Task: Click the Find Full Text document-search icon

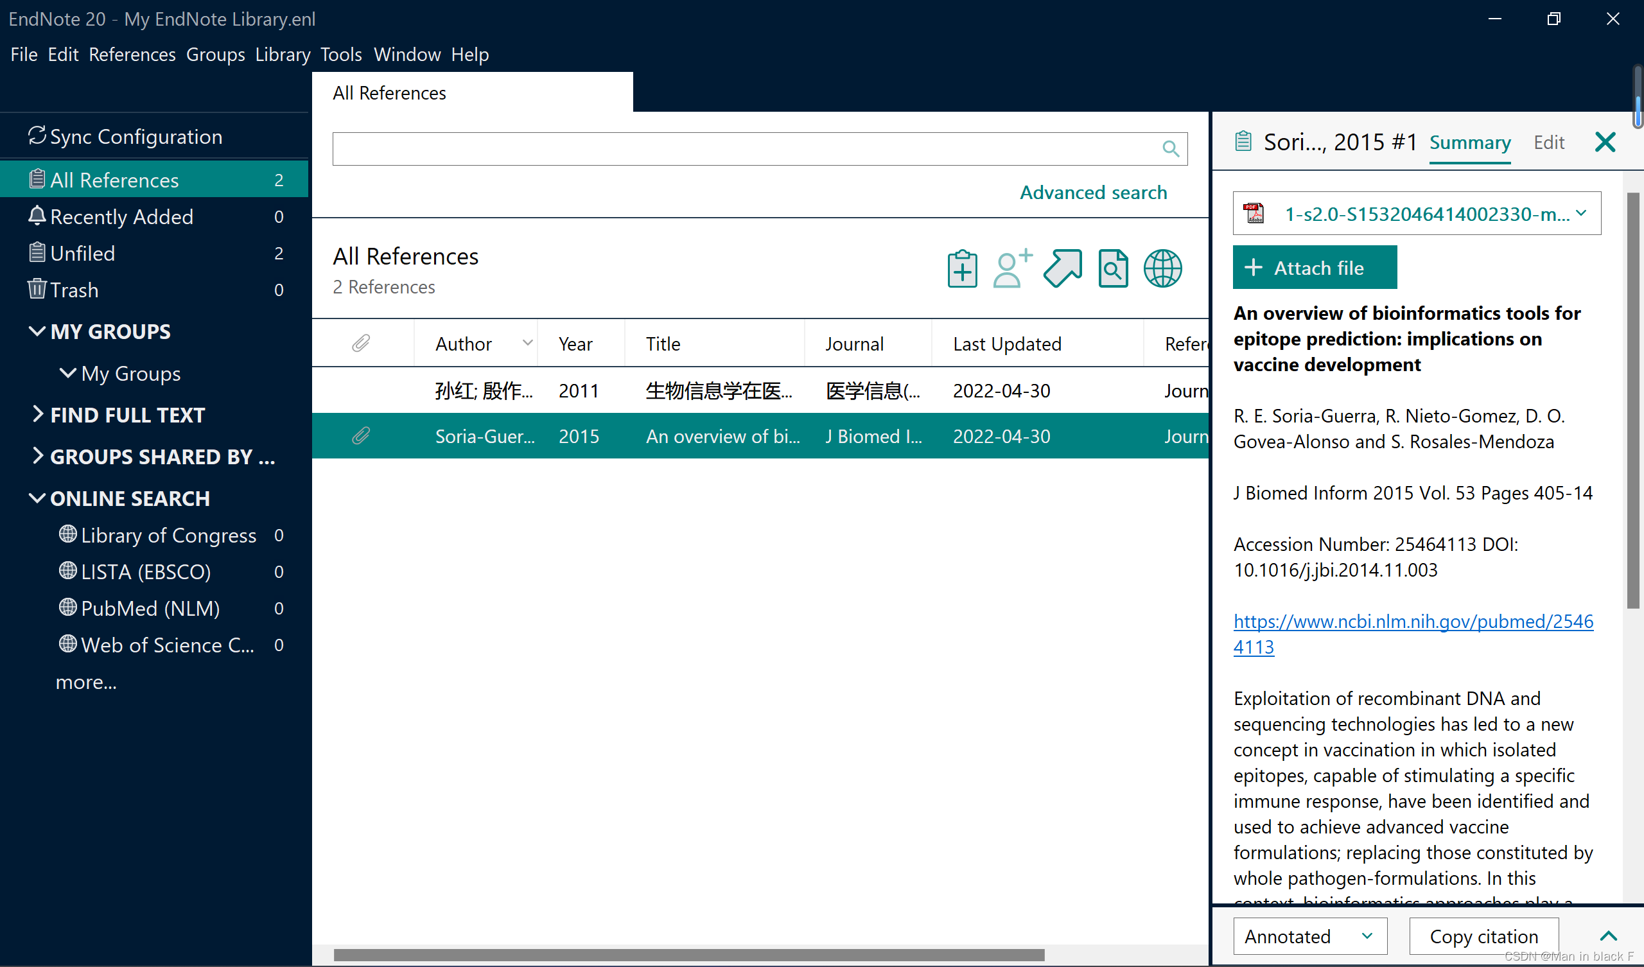Action: pyautogui.click(x=1113, y=268)
